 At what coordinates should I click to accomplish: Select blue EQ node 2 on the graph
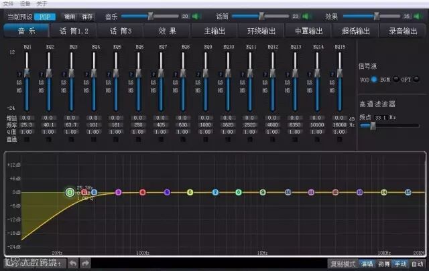[94, 192]
